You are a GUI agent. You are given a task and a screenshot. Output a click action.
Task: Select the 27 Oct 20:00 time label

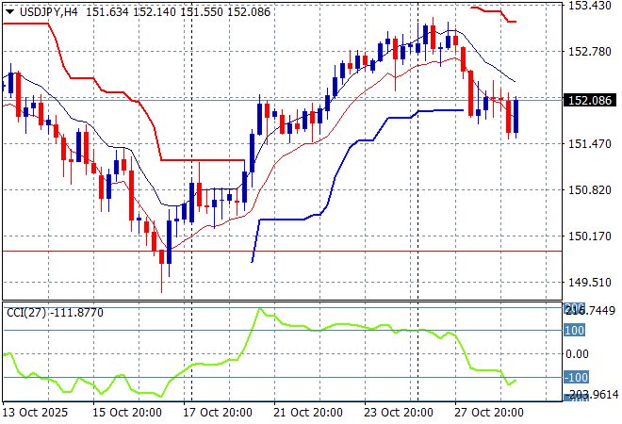(x=489, y=413)
